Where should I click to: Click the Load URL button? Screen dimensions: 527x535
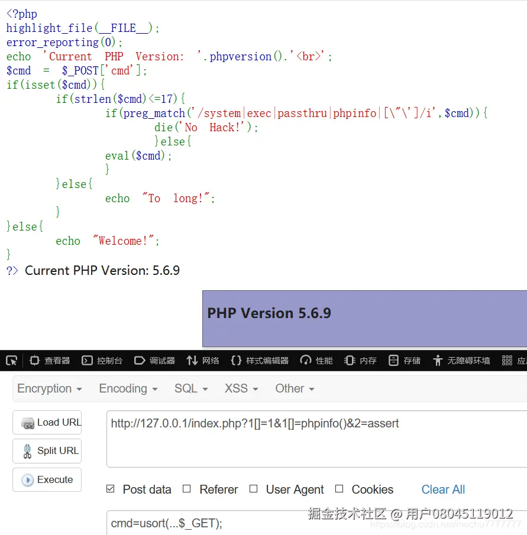point(47,423)
